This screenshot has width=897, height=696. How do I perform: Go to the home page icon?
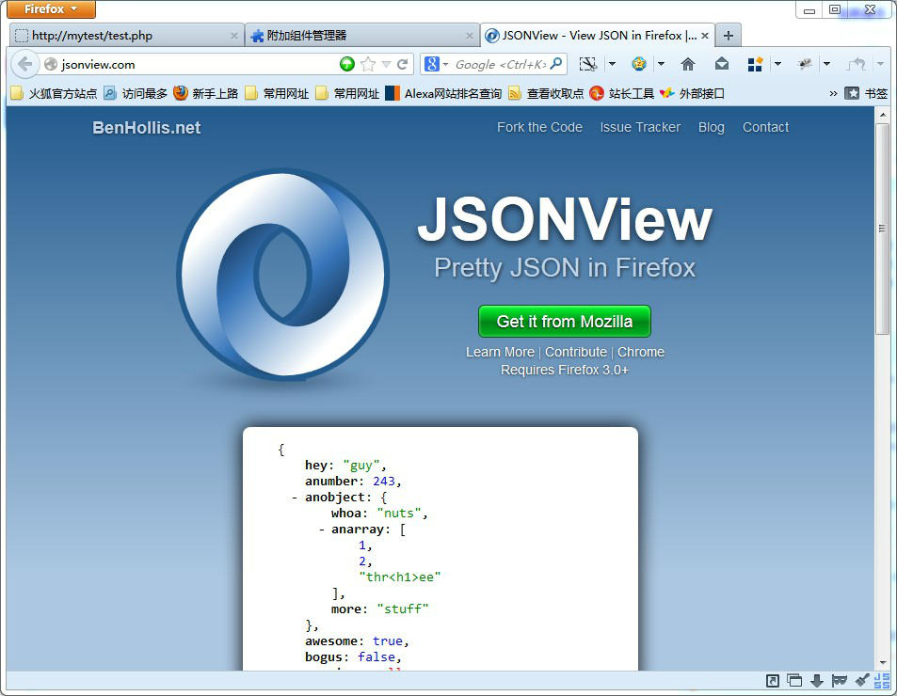[688, 64]
